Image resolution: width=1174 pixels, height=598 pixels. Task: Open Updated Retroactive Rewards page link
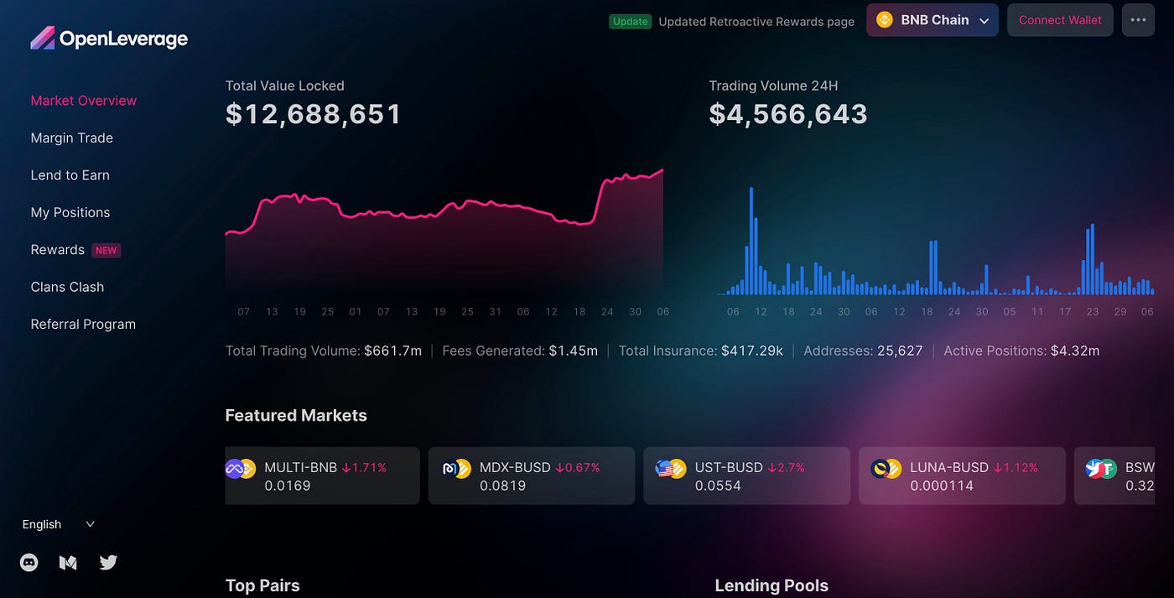click(756, 21)
